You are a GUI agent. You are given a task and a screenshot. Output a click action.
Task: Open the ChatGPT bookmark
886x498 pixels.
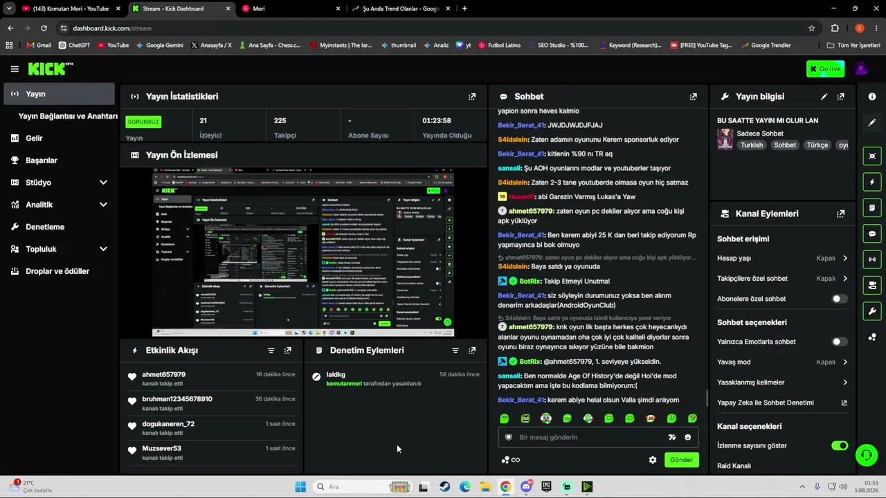(x=74, y=46)
